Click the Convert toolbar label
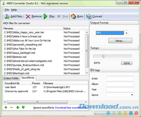The image size is (141, 117). click(x=97, y=16)
